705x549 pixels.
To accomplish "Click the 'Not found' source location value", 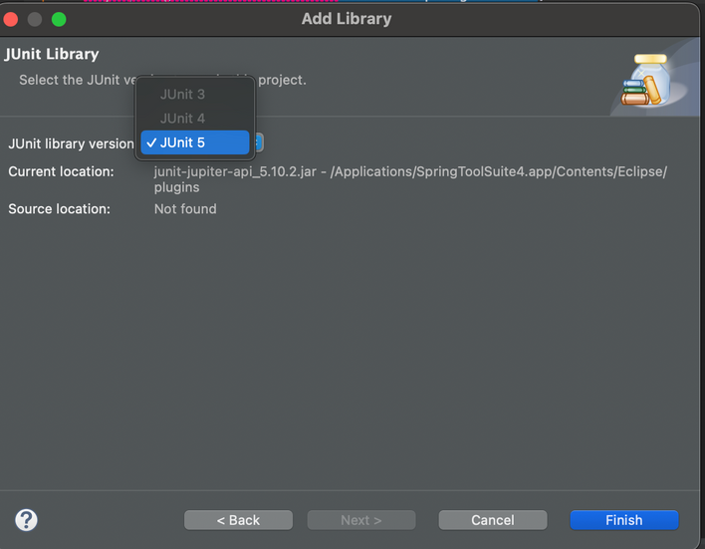I will (185, 209).
